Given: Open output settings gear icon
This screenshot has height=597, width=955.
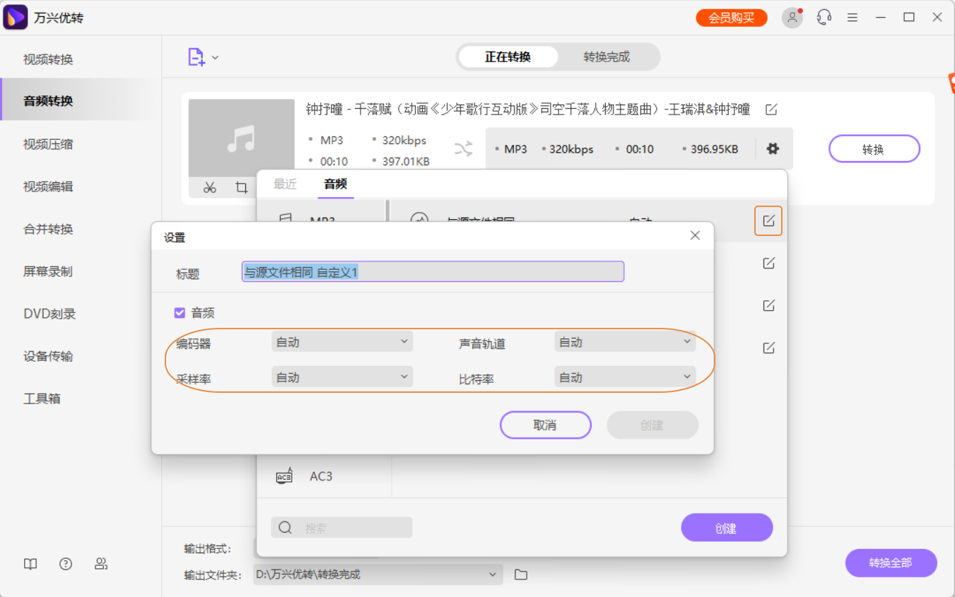Looking at the screenshot, I should (x=773, y=149).
